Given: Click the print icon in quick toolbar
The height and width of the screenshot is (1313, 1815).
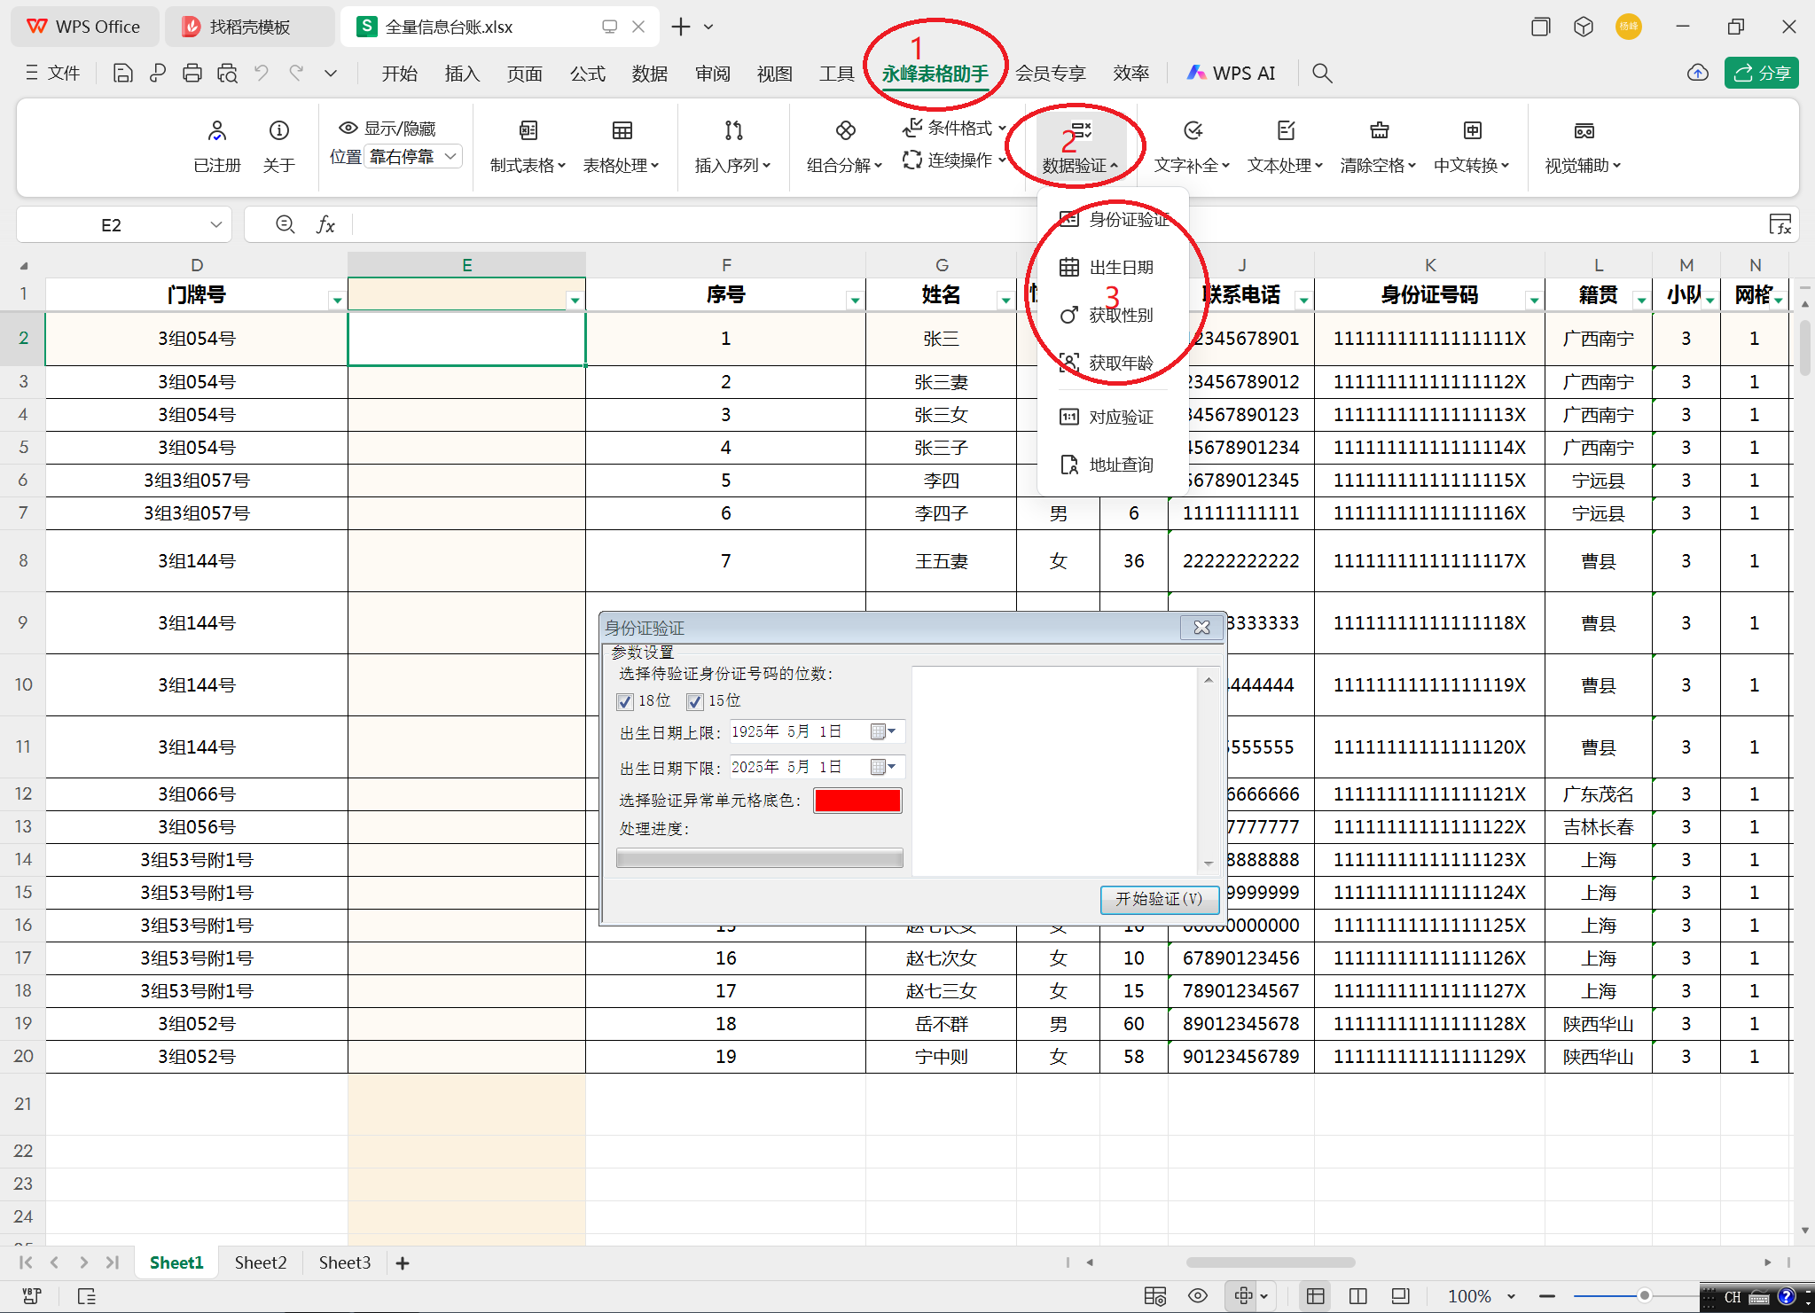Looking at the screenshot, I should [192, 74].
